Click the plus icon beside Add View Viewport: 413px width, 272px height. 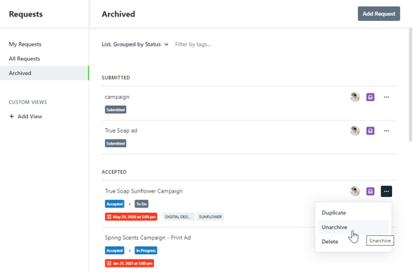[11, 116]
